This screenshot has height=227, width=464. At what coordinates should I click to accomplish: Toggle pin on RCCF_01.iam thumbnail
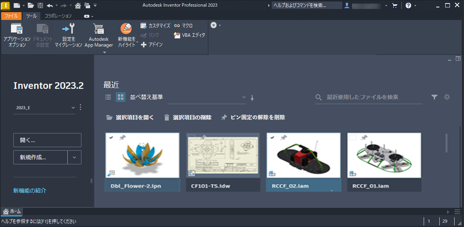click(x=364, y=138)
